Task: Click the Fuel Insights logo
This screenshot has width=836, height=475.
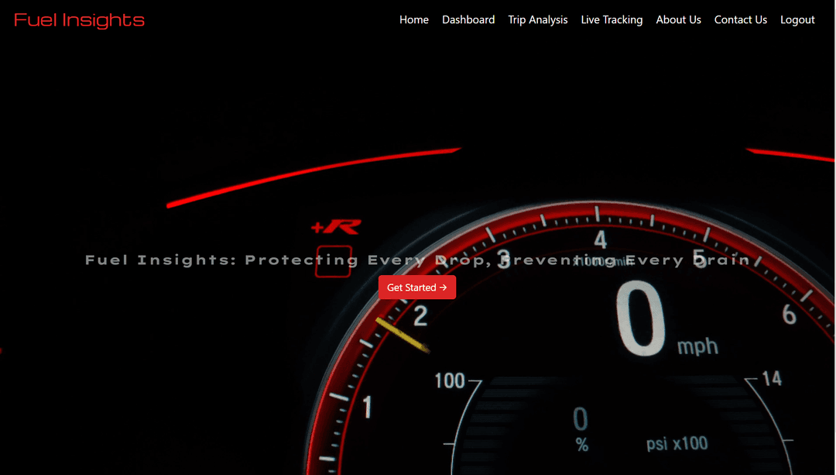Action: (79, 20)
